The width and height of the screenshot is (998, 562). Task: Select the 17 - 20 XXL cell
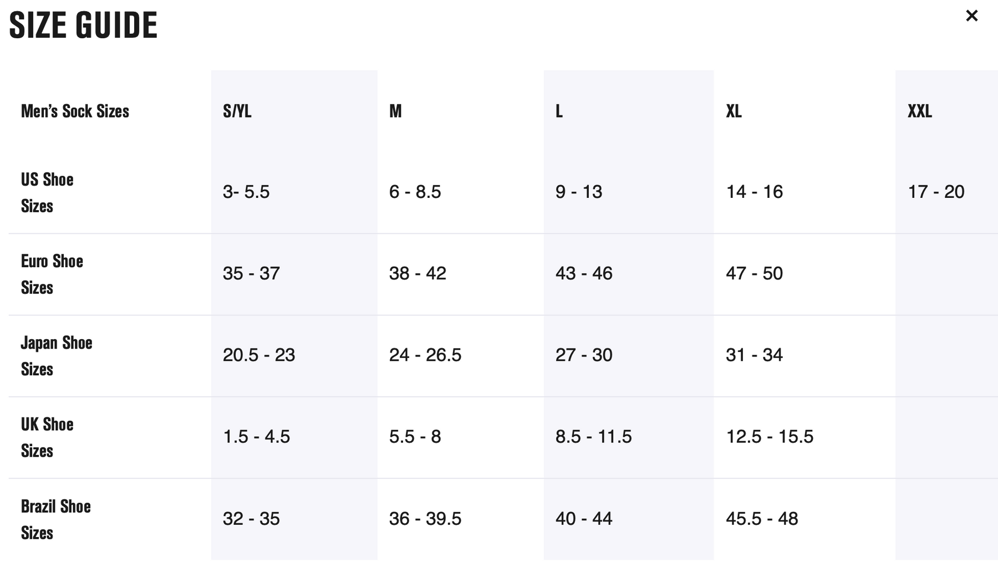tap(936, 192)
